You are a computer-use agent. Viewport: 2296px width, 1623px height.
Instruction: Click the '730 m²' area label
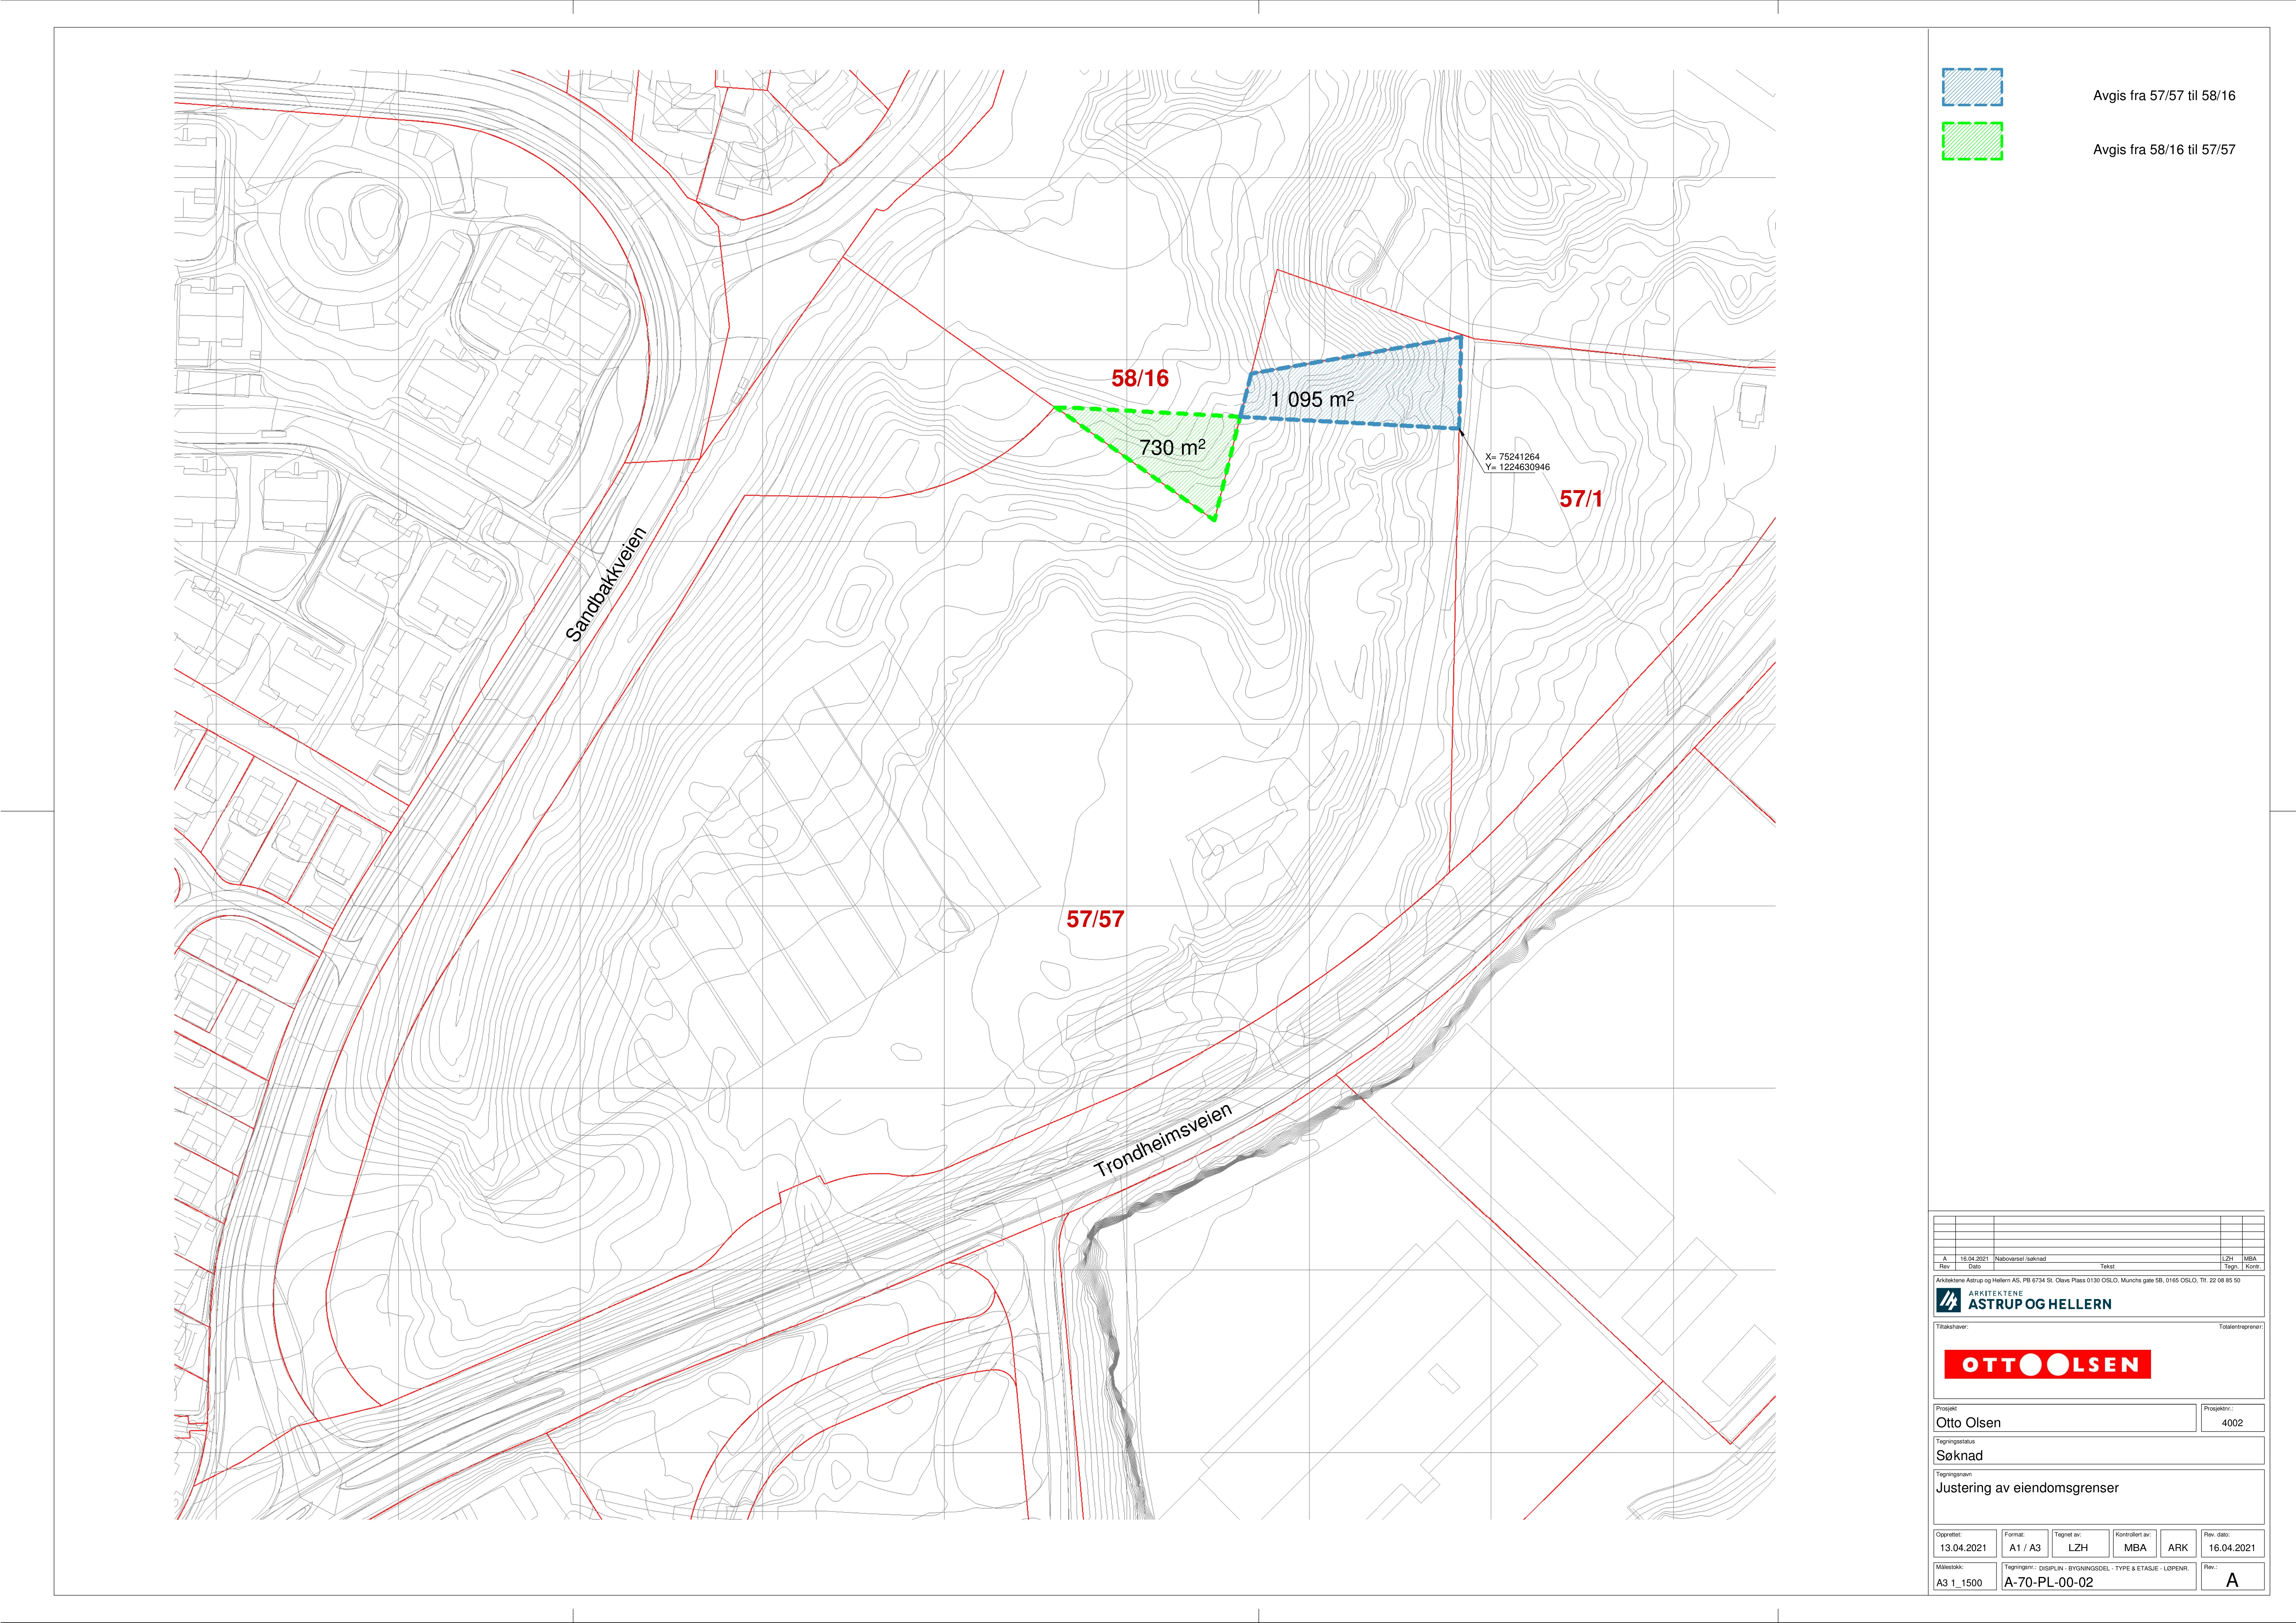(x=1172, y=447)
